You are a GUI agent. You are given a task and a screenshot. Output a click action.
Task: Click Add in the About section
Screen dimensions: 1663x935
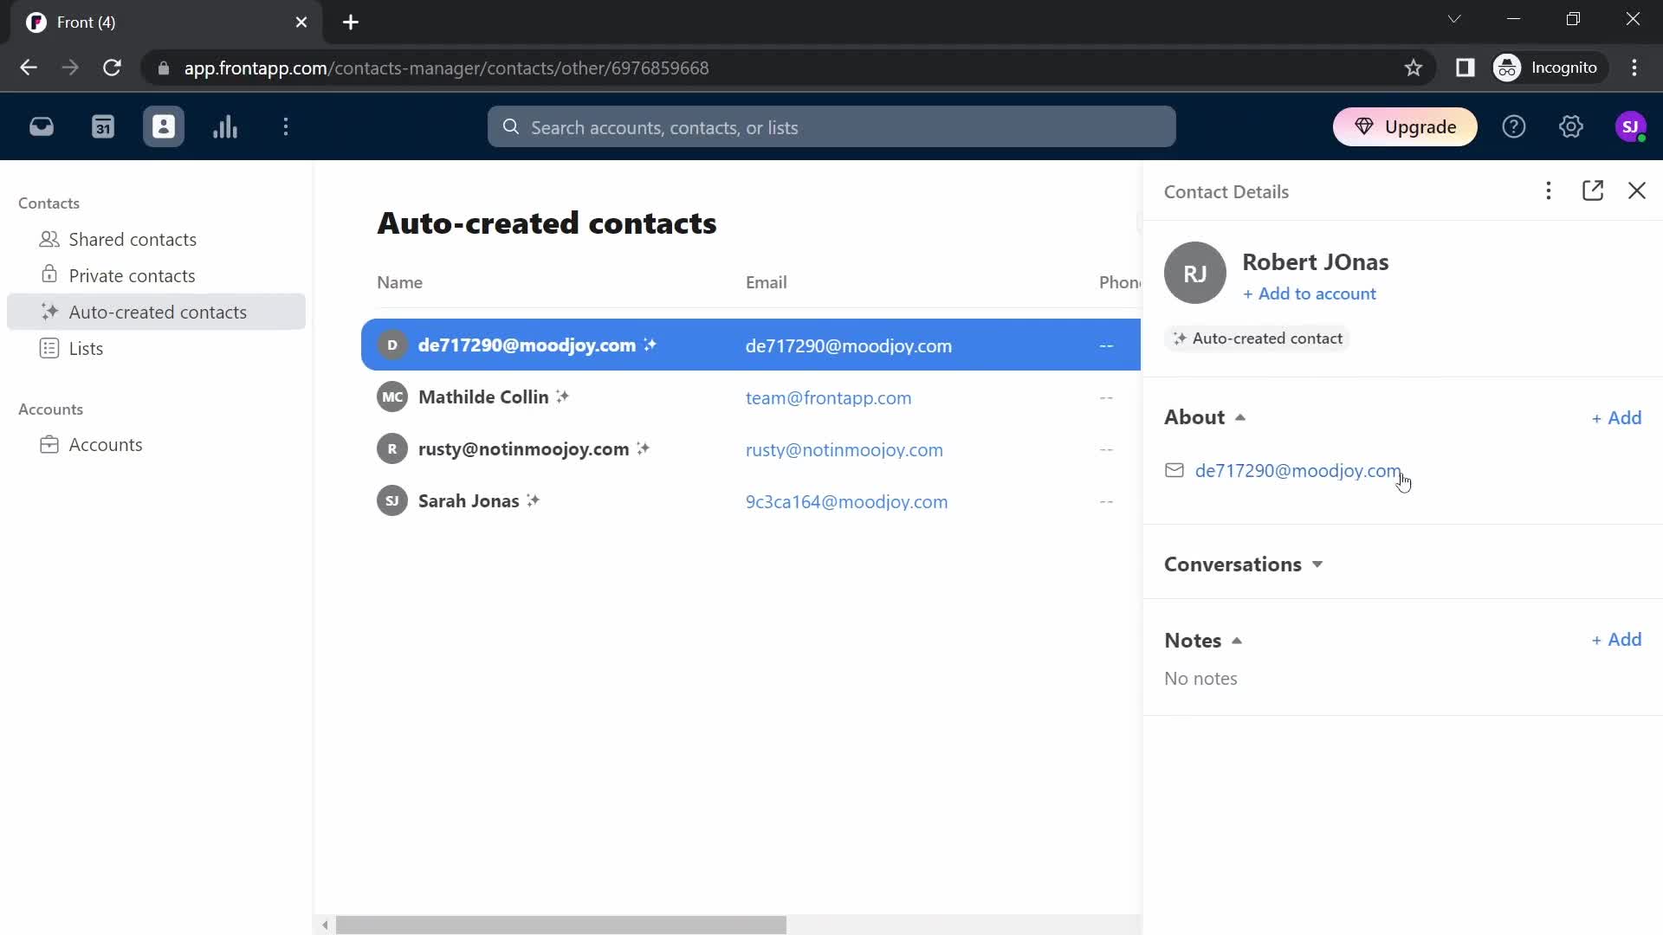tap(1616, 418)
